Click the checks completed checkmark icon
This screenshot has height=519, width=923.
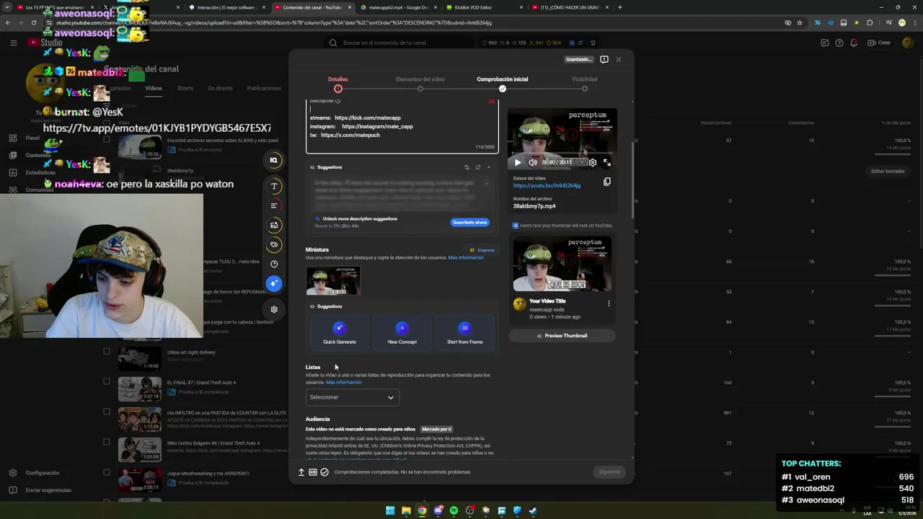(x=324, y=472)
